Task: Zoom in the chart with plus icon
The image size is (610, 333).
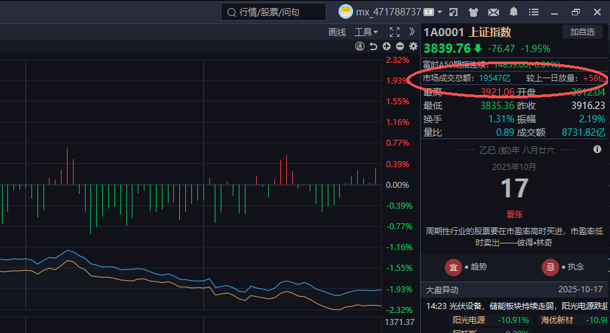Action: (x=387, y=46)
